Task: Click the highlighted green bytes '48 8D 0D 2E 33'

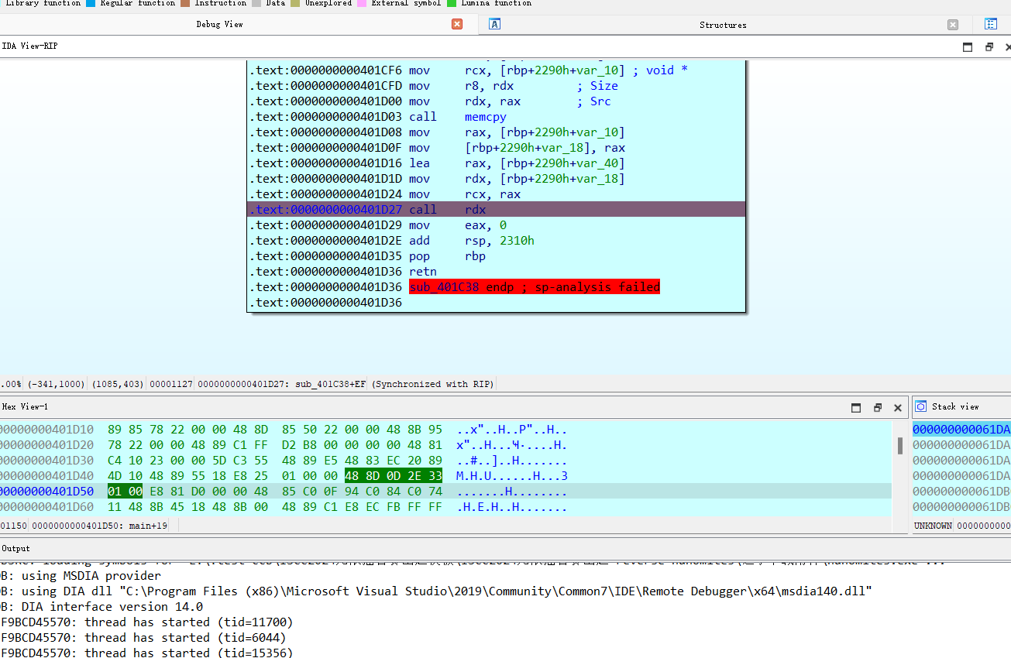Action: pos(394,476)
